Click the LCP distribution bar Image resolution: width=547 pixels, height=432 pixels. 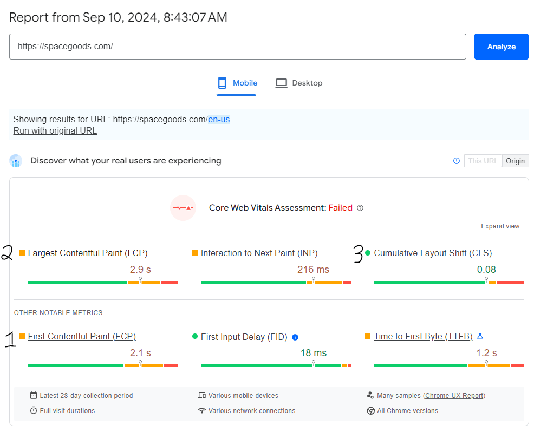pyautogui.click(x=103, y=282)
